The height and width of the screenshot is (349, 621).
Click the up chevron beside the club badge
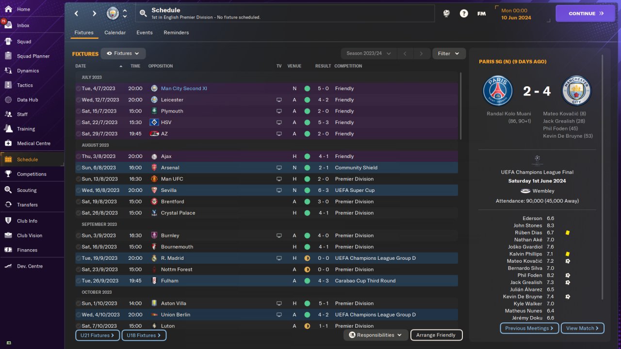[x=125, y=11]
